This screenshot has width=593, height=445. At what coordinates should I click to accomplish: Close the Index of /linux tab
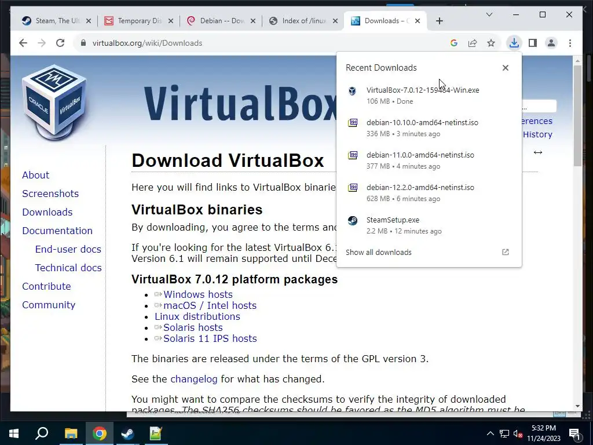tap(335, 21)
